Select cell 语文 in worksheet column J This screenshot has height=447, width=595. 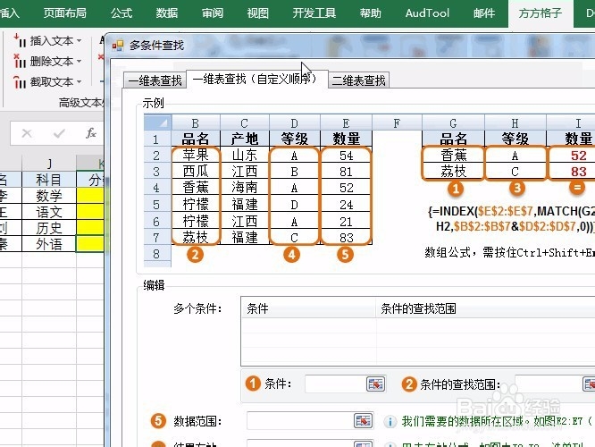[49, 212]
